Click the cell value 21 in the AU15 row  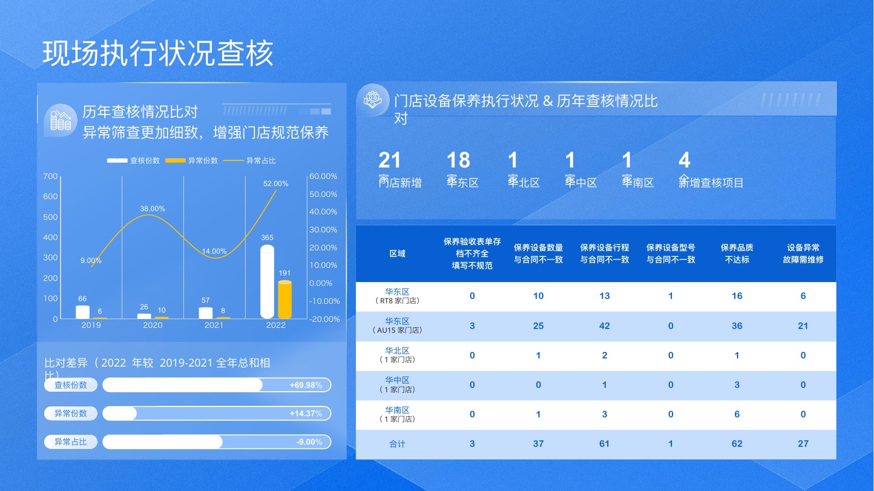point(803,326)
